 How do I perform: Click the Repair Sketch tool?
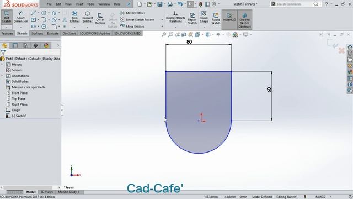pos(192,18)
